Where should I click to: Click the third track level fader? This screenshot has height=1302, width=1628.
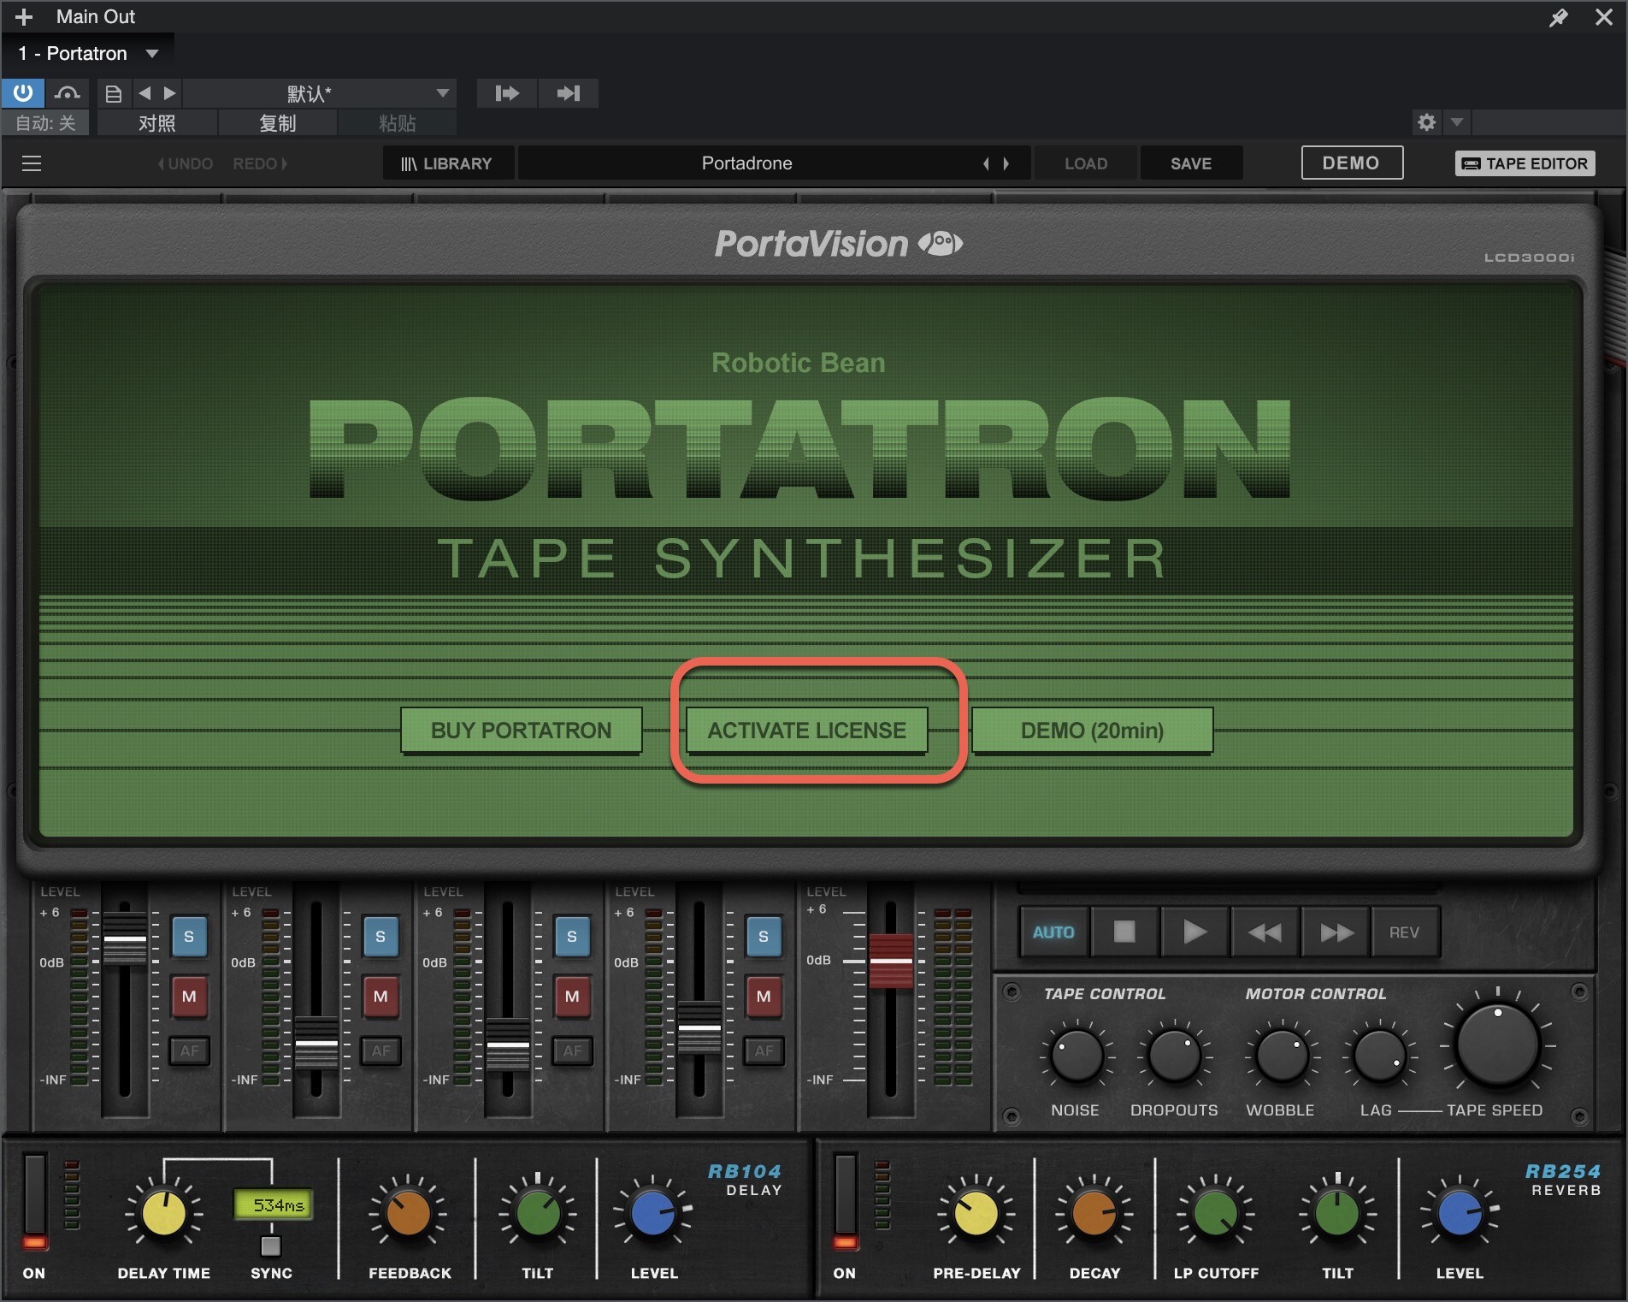(508, 1045)
